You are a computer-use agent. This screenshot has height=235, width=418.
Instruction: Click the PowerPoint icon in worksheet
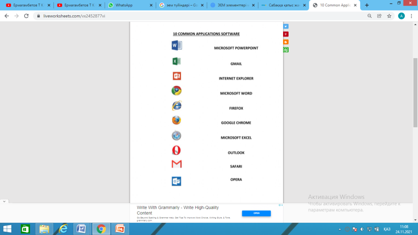[177, 76]
